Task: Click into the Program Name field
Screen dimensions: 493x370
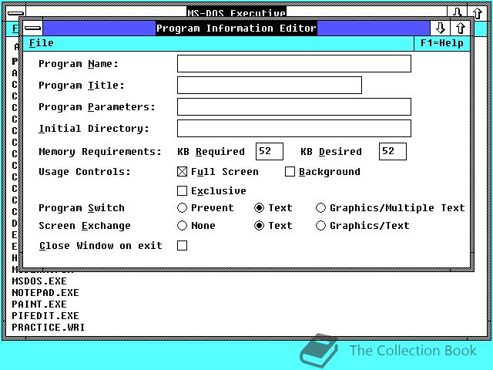Action: coord(294,63)
